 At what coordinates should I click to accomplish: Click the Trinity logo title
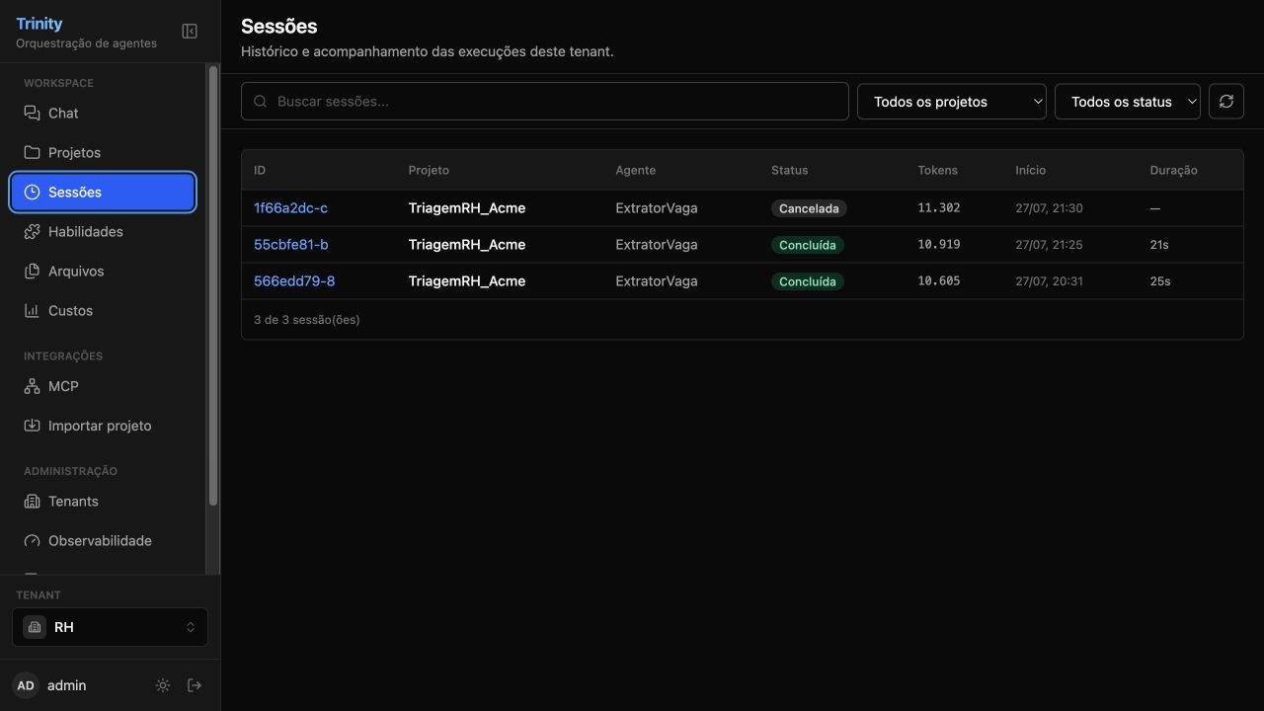pyautogui.click(x=39, y=24)
